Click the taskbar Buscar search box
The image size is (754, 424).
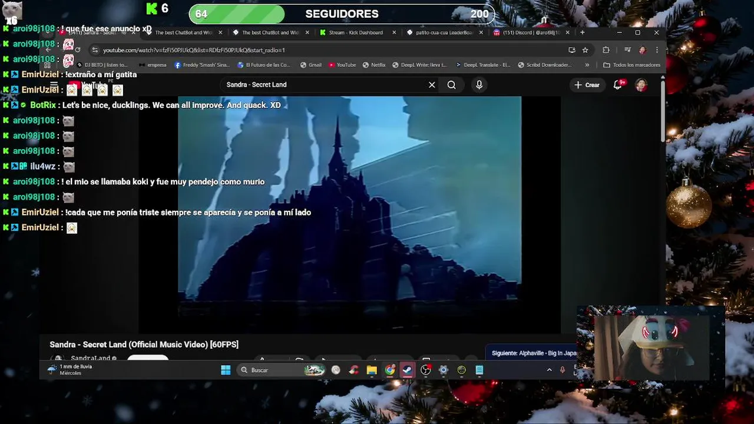[282, 370]
